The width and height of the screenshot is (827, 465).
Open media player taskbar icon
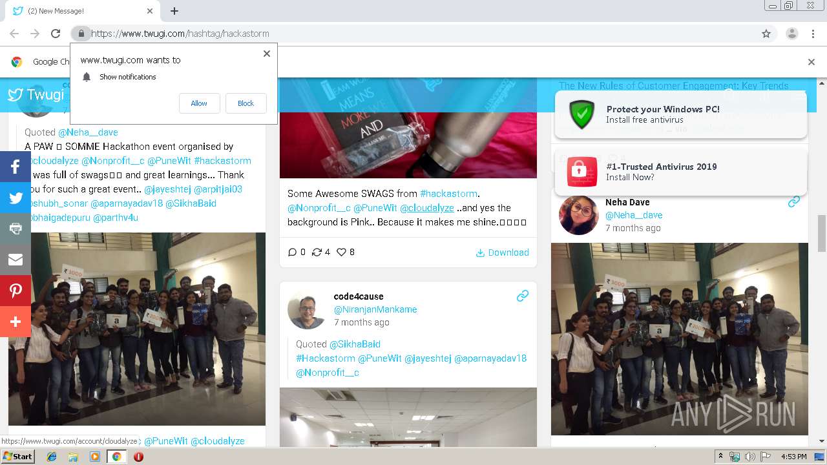pos(95,457)
